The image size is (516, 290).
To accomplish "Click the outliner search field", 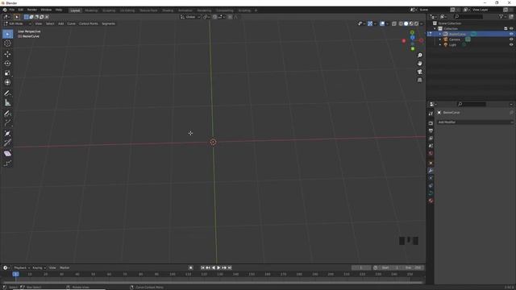I will (468, 16).
